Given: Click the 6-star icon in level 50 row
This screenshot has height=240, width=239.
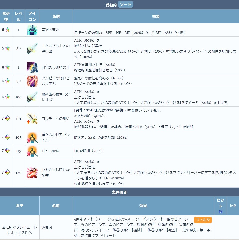Looking at the screenshot, I should 7,81.
